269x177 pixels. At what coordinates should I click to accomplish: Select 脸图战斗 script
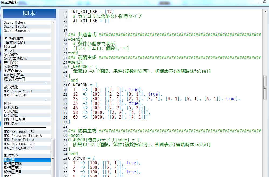[x=27, y=47]
